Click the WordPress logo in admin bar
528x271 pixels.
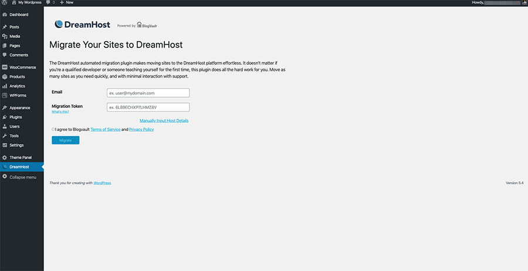click(x=4, y=3)
